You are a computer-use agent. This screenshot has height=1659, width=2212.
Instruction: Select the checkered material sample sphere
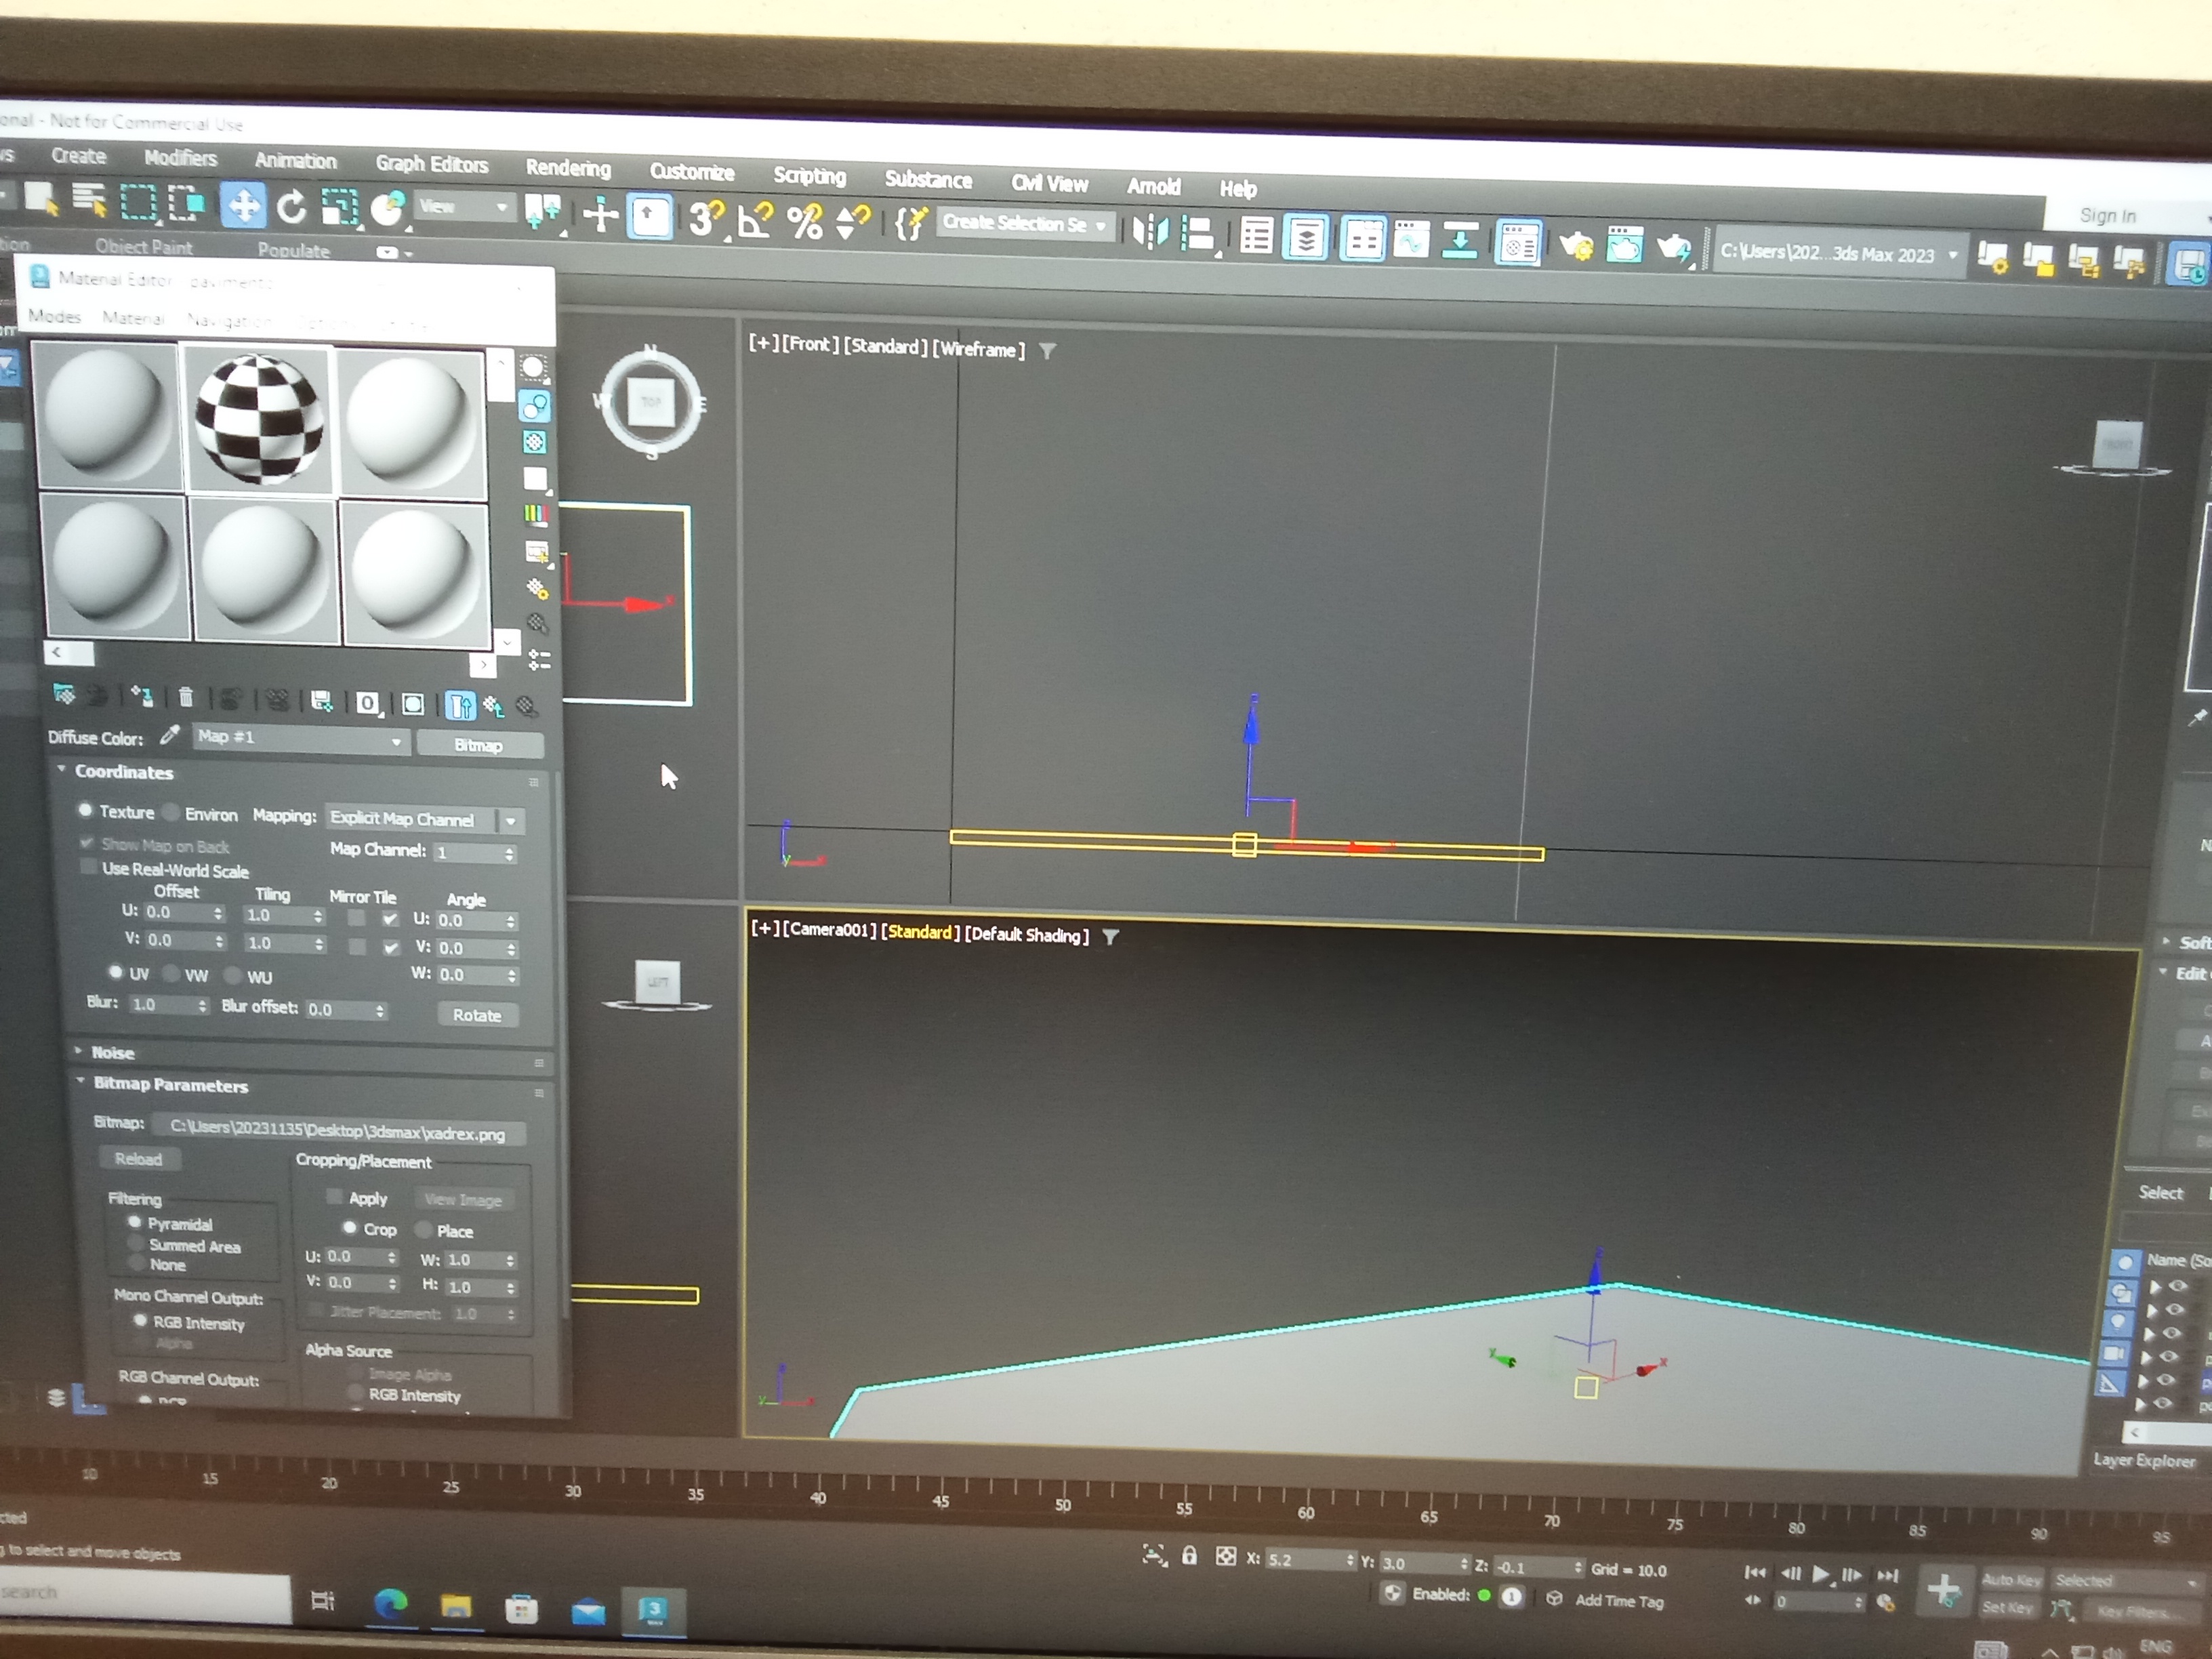(259, 420)
